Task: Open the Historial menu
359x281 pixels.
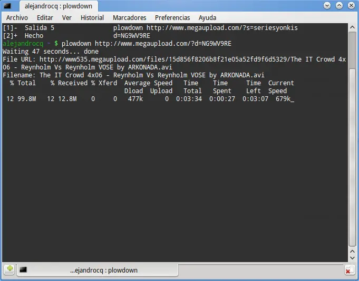Action: tap(92, 17)
